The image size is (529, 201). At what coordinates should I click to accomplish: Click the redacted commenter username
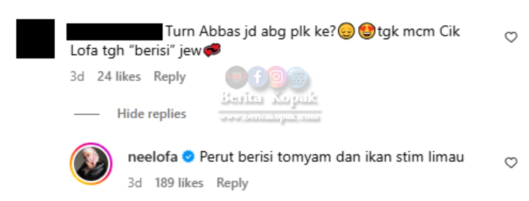115,32
